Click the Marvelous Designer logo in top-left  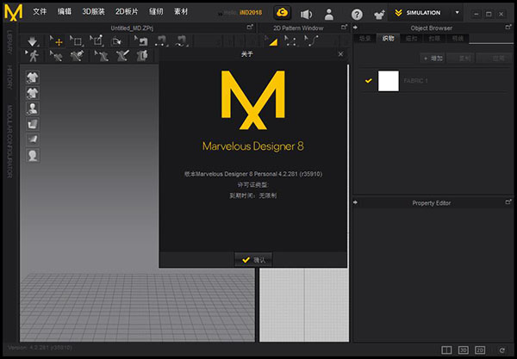click(13, 13)
